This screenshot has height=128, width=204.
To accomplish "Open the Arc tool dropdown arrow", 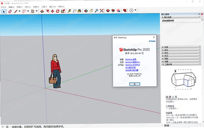I will pyautogui.click(x=28, y=11).
